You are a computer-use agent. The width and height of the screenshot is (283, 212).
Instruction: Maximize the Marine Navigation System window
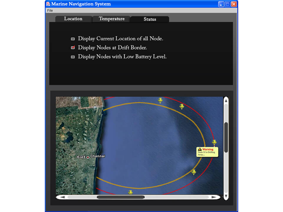[x=228, y=4]
